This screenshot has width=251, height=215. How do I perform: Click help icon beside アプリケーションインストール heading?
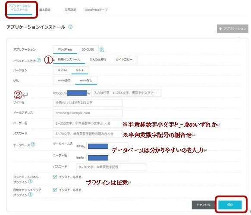pyautogui.click(x=70, y=27)
